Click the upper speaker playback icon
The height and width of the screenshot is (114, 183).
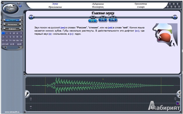click(180, 93)
